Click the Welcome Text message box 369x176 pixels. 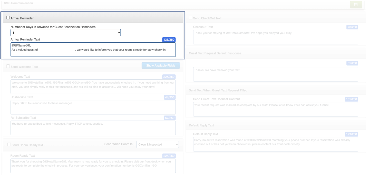tap(93, 87)
